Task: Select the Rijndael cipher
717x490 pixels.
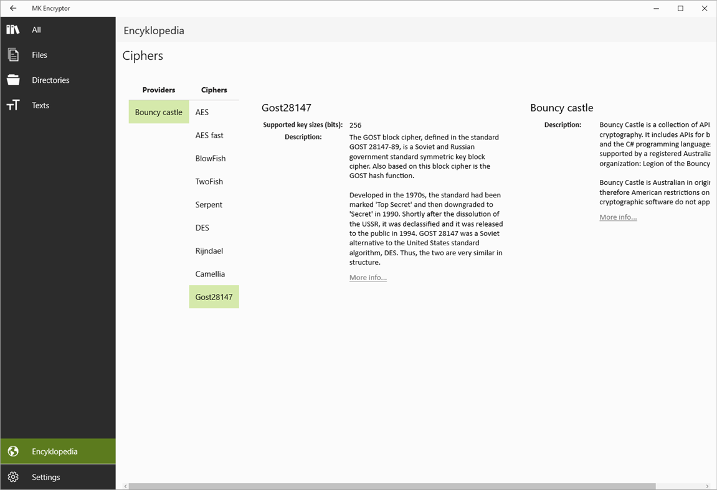Action: pyautogui.click(x=209, y=250)
